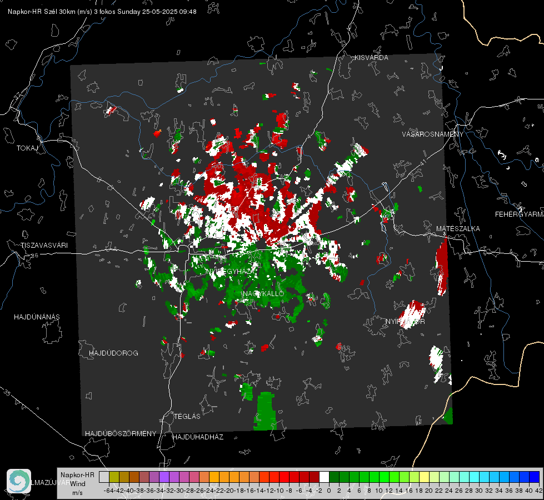
Task: Select the NYÍRBÁTOR town label
Action: click(405, 322)
